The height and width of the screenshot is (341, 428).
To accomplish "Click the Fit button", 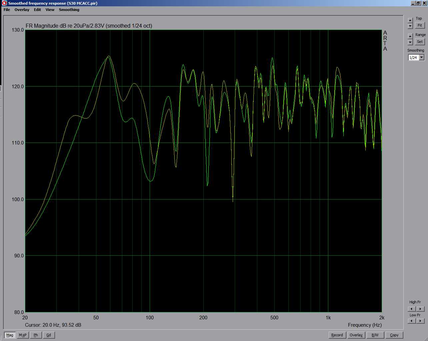I will [420, 25].
